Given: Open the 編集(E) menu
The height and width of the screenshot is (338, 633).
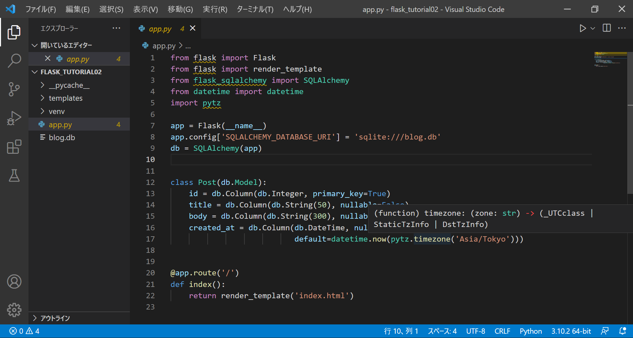Looking at the screenshot, I should coord(78,9).
